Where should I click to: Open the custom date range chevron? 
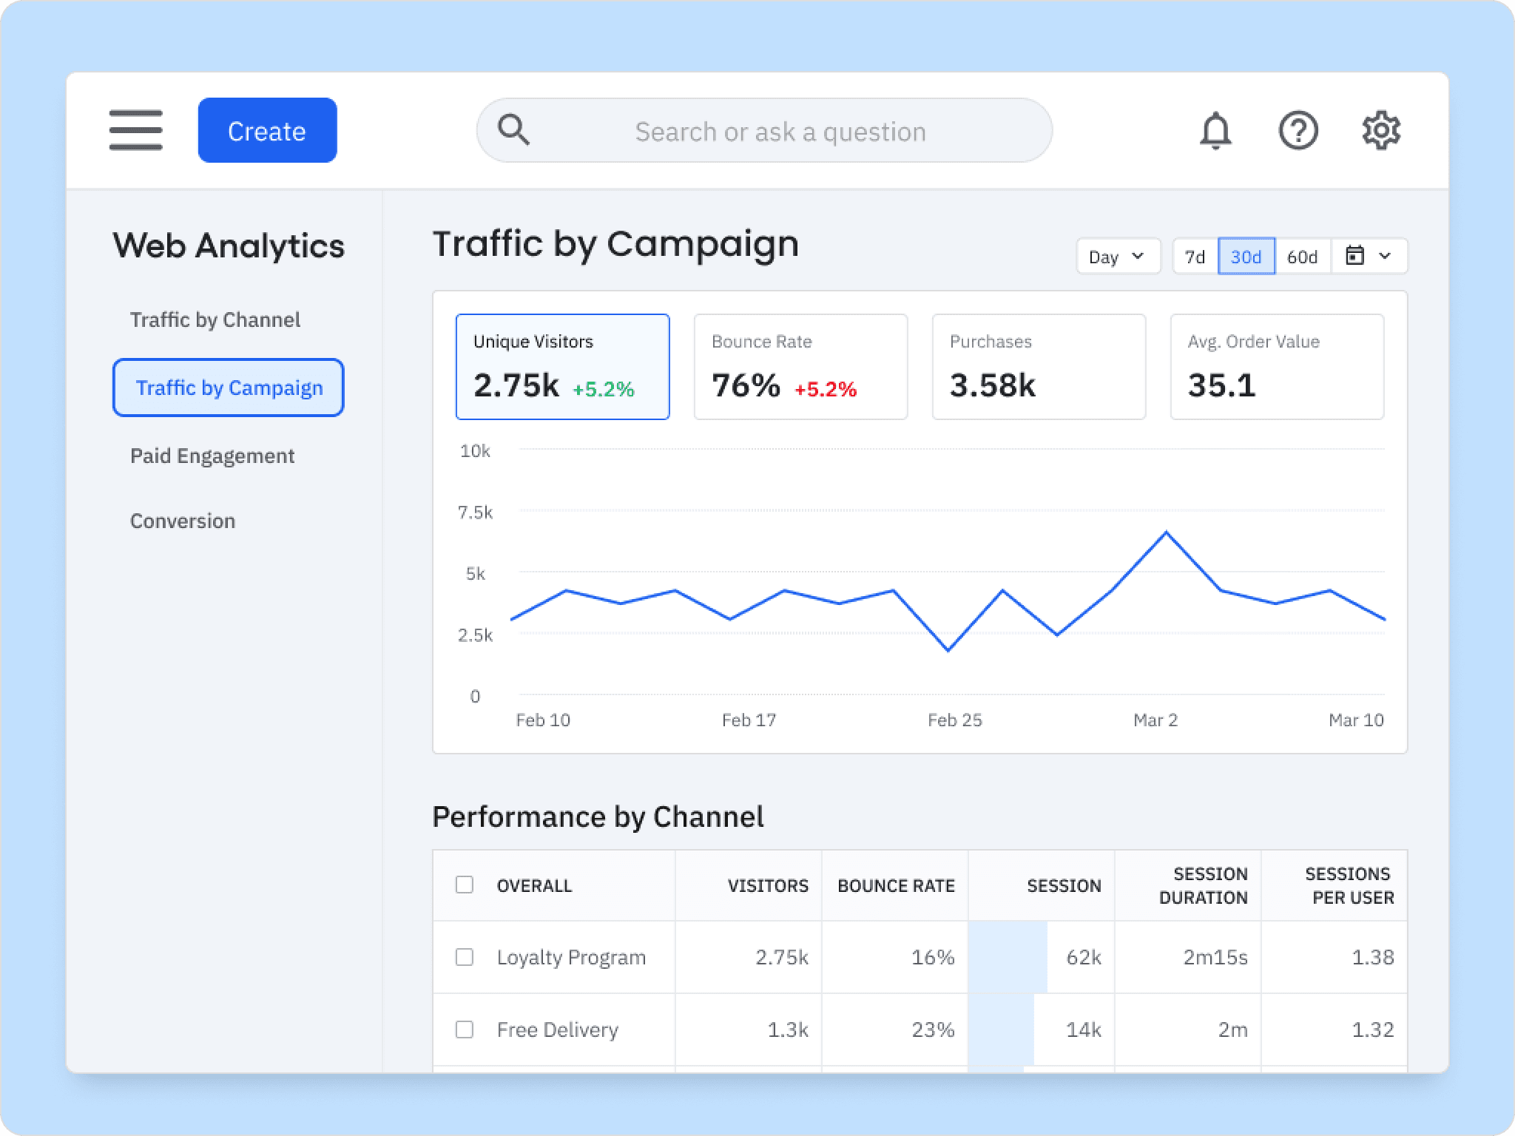[1385, 256]
